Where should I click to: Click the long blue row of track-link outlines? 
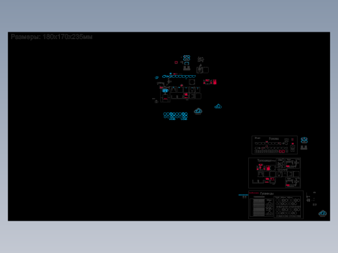click(x=179, y=77)
